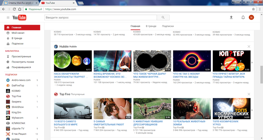Open oSporte TV subscription icon

[x=8, y=129]
